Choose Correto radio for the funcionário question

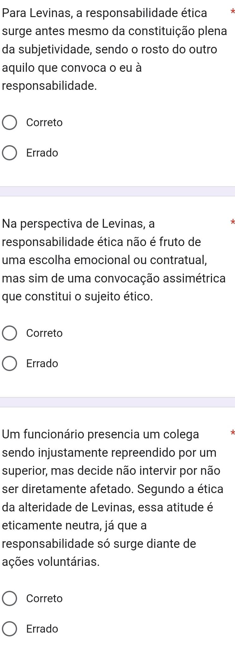pos(10,598)
